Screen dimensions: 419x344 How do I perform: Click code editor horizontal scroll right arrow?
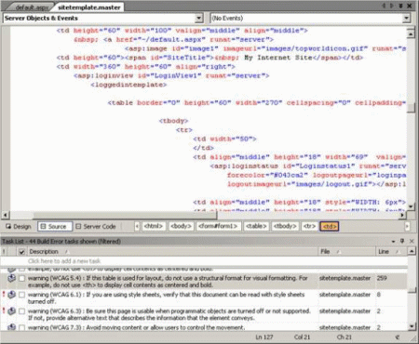click(402, 215)
